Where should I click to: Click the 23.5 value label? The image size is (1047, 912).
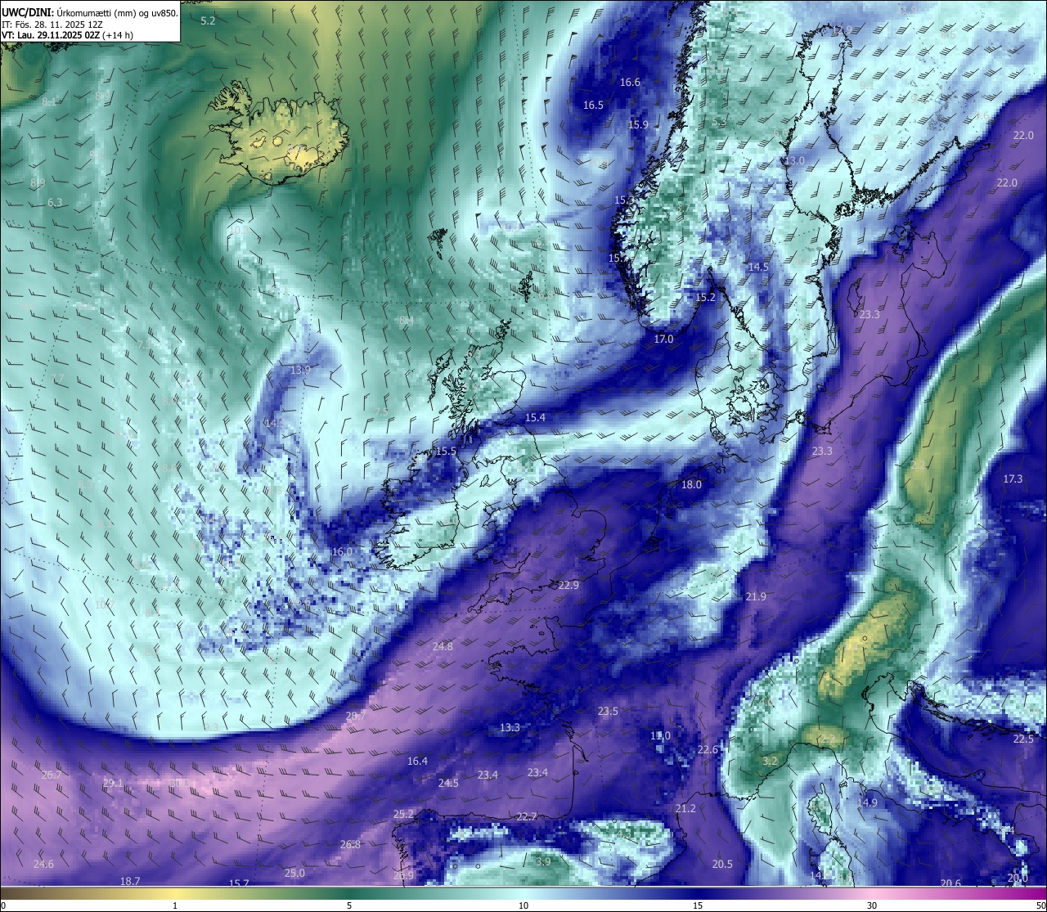tap(608, 711)
